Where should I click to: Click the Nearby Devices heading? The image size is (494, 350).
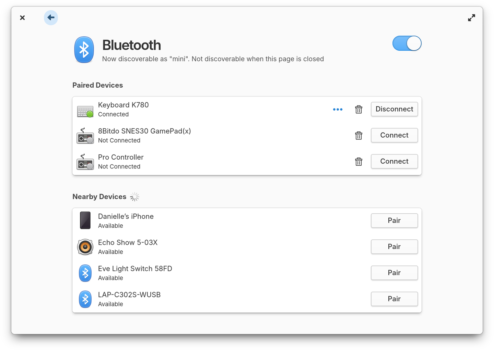click(x=99, y=197)
